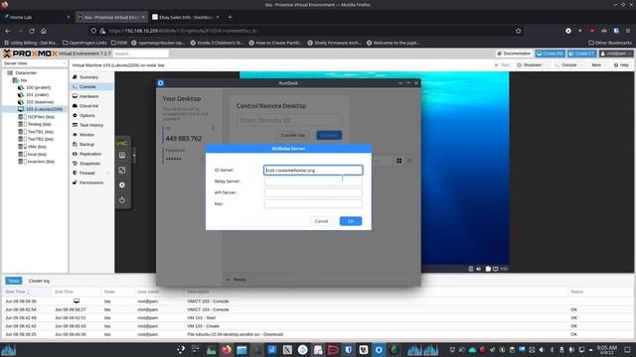Open the Permissions section

(91, 182)
